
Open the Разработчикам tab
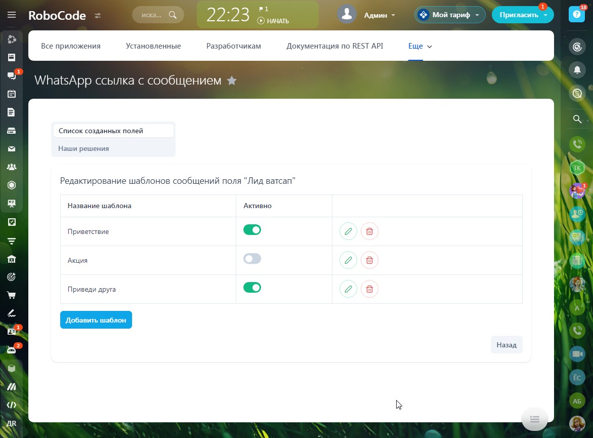pyautogui.click(x=233, y=46)
